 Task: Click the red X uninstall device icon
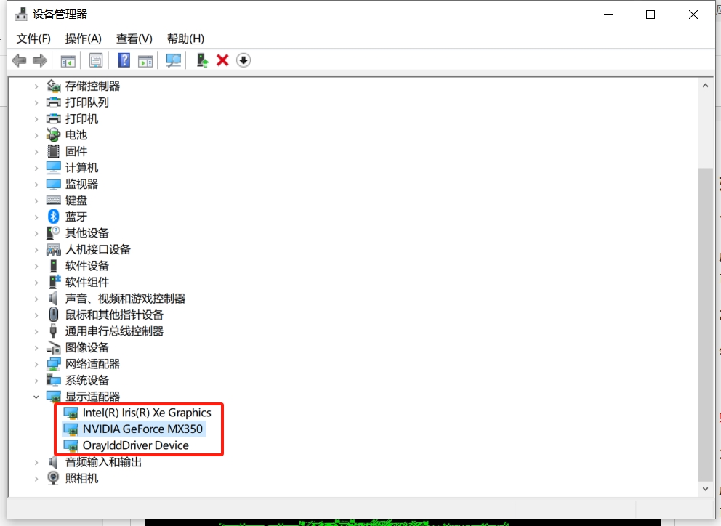[222, 60]
